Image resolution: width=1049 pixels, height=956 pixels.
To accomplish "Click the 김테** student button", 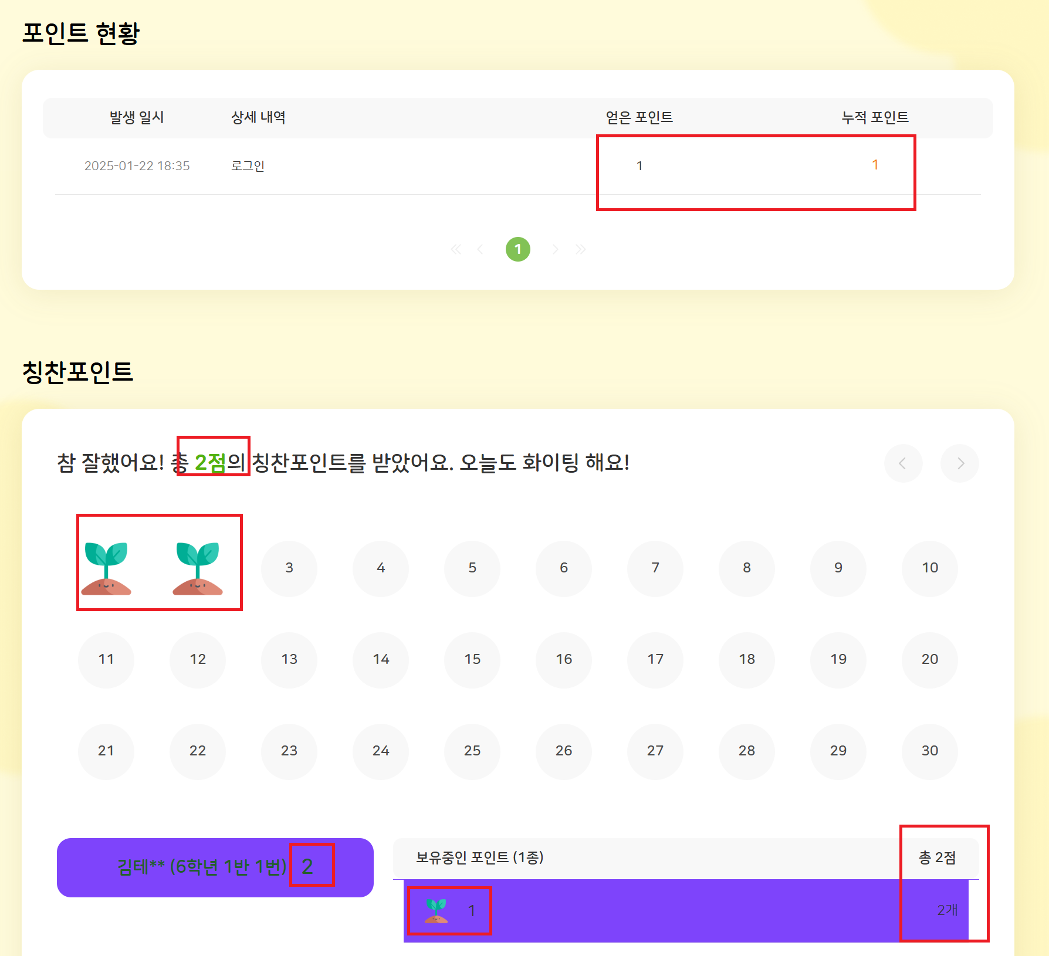I will [215, 867].
